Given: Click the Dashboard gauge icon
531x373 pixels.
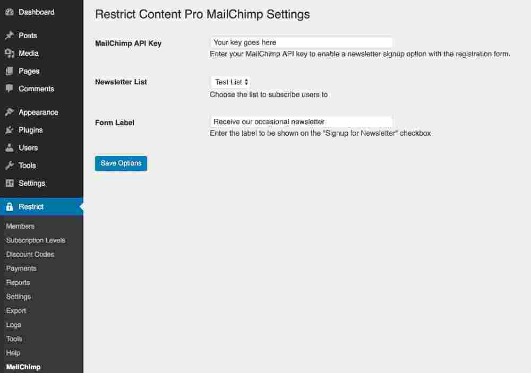Looking at the screenshot, I should pos(10,12).
